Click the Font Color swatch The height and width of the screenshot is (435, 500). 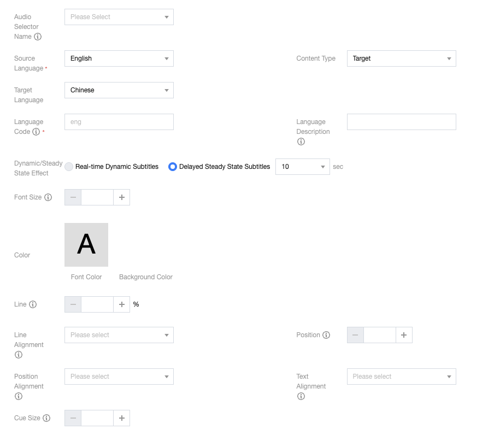pyautogui.click(x=86, y=245)
